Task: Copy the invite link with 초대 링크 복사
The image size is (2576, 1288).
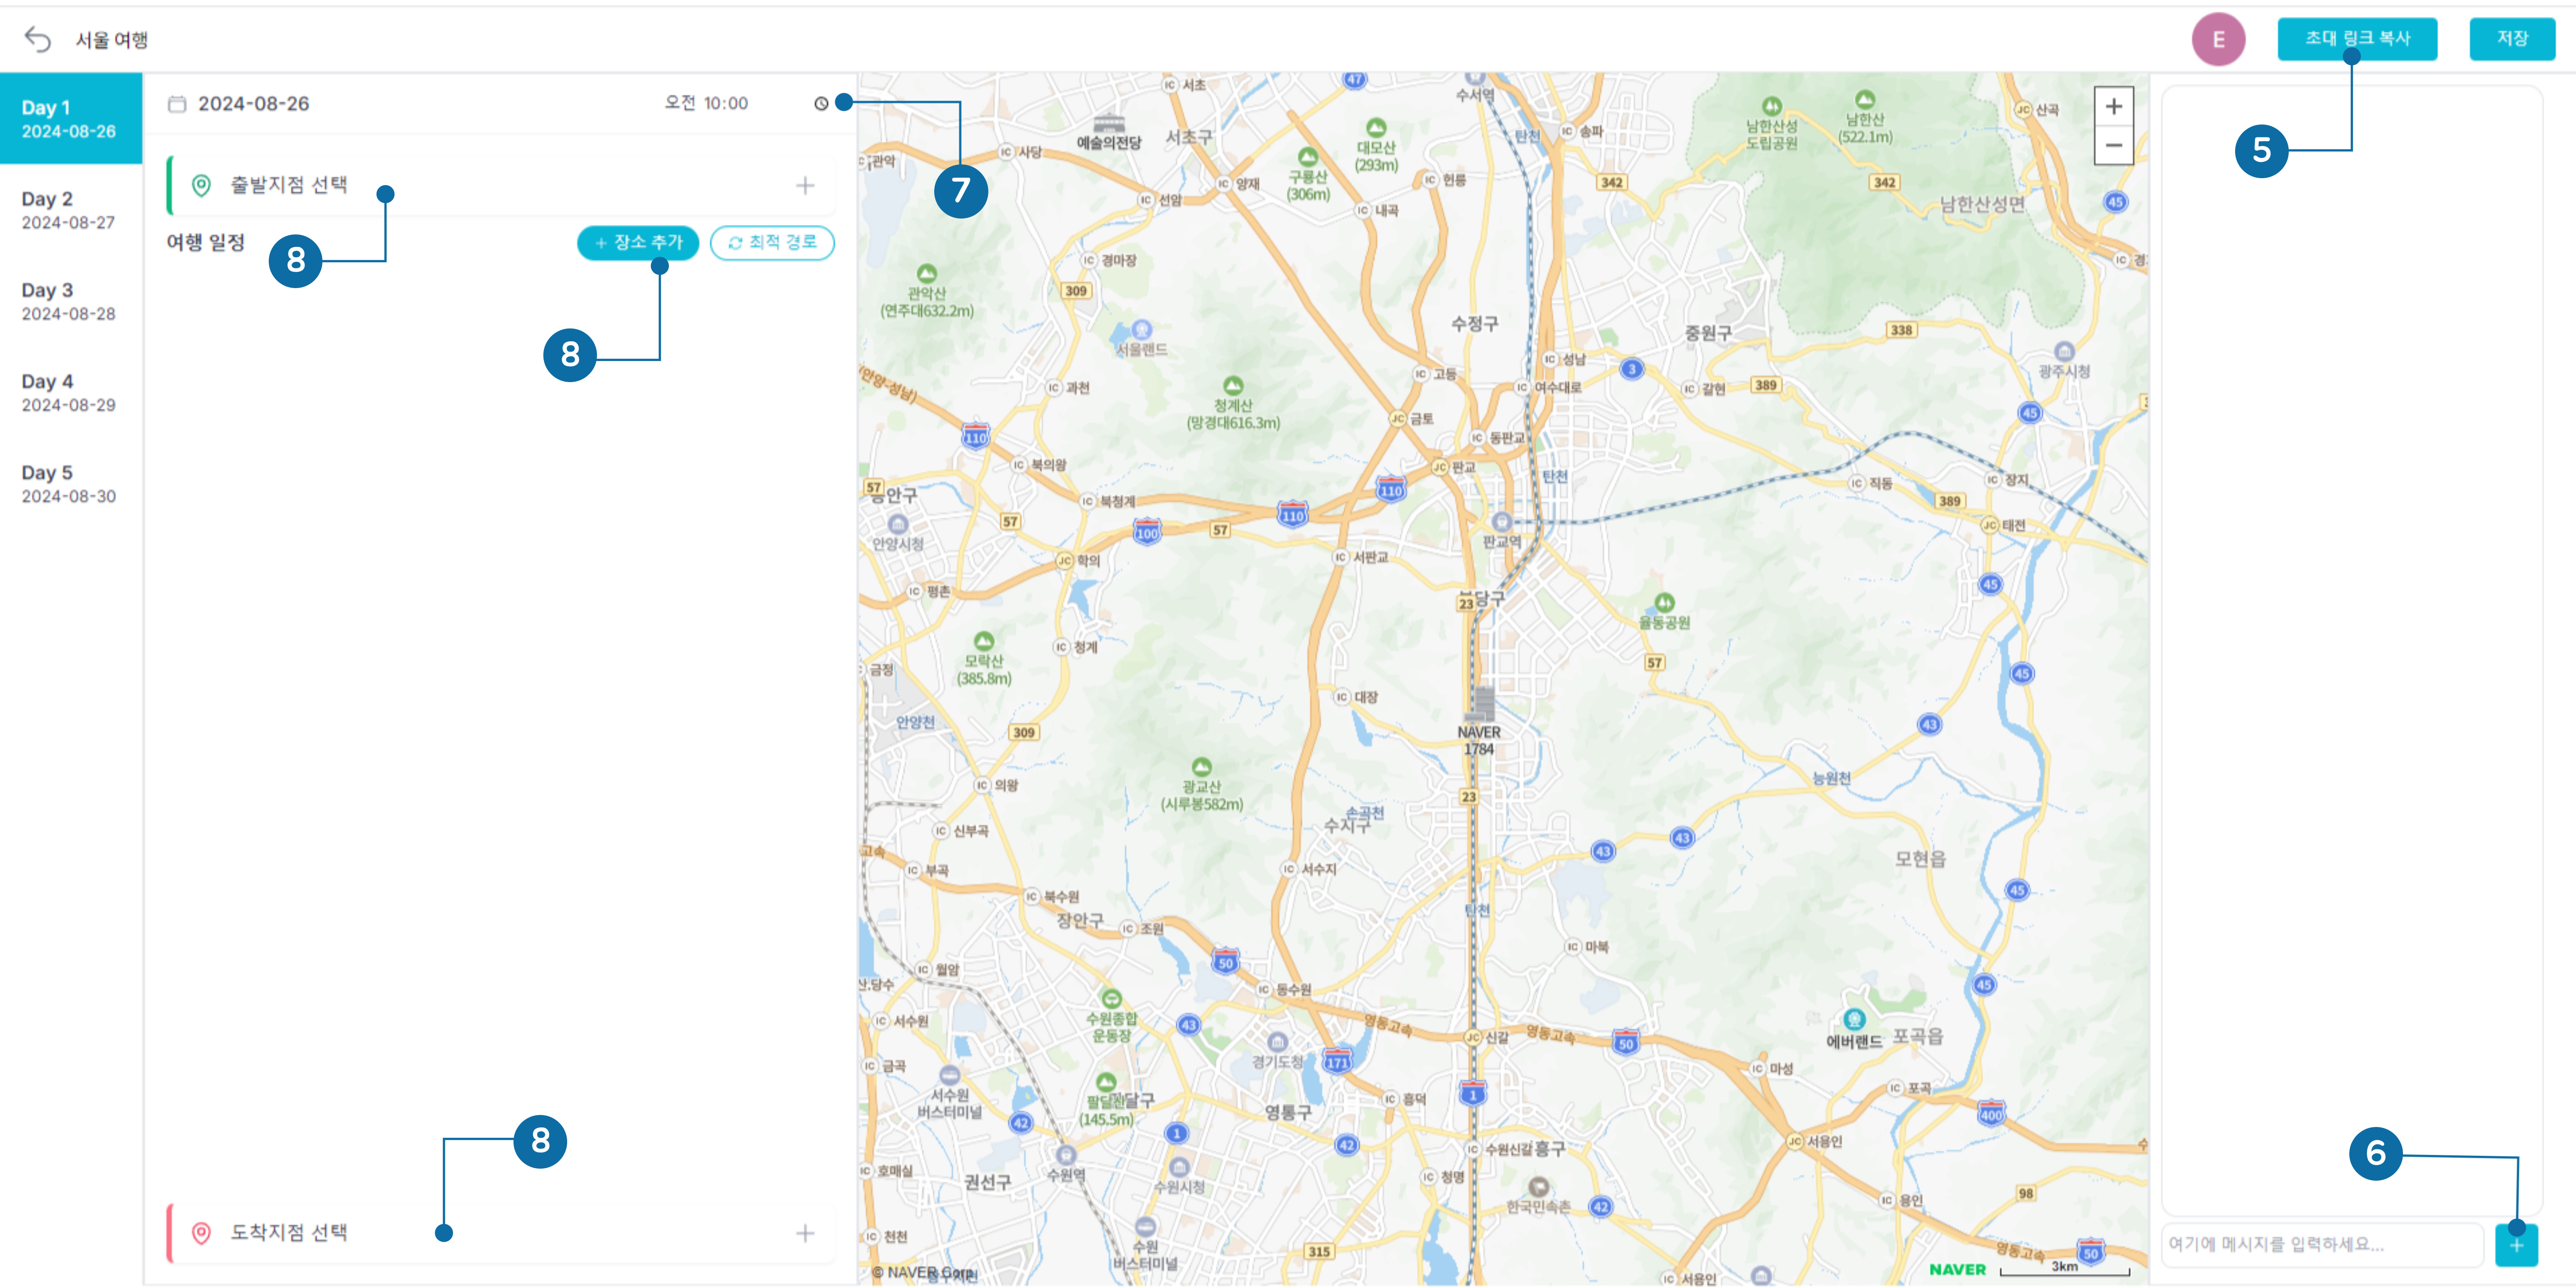Action: 2357,39
